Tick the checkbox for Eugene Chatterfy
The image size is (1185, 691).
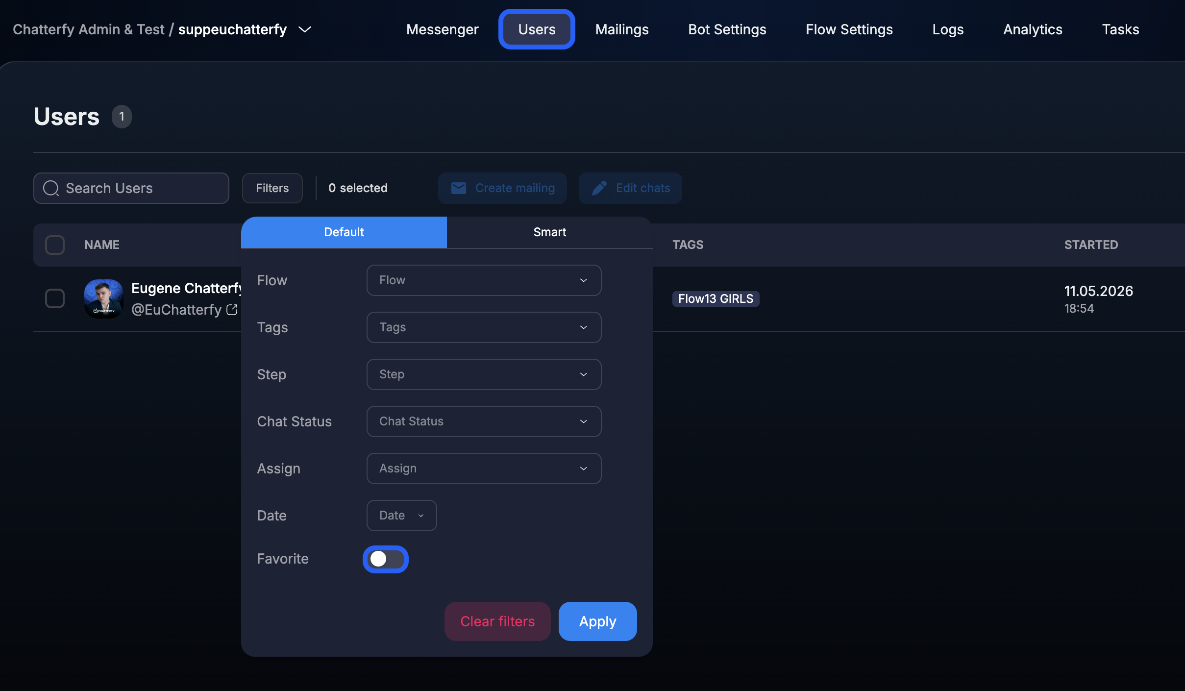coord(55,298)
